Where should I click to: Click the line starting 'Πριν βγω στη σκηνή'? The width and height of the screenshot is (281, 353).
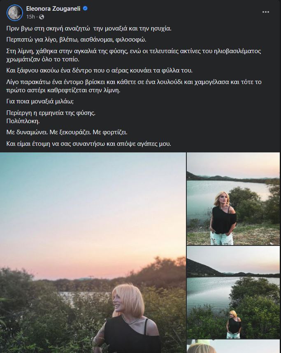point(89,28)
